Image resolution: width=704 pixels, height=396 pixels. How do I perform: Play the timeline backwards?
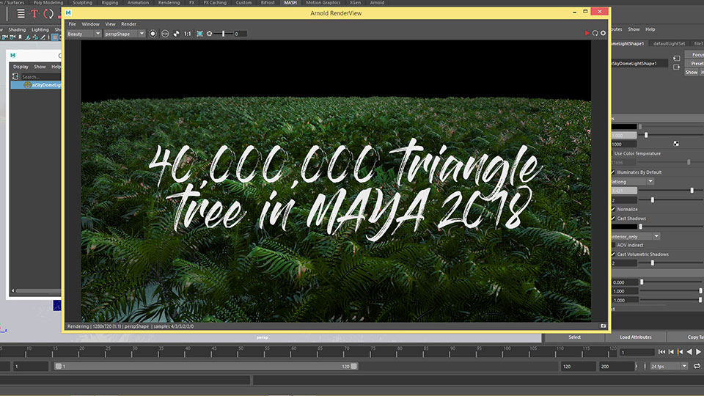(x=689, y=352)
